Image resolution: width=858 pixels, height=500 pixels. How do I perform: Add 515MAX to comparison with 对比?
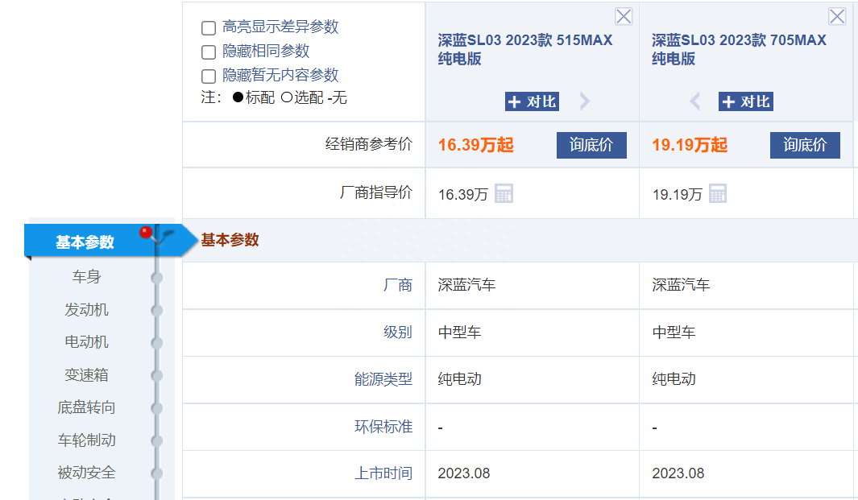(x=532, y=101)
